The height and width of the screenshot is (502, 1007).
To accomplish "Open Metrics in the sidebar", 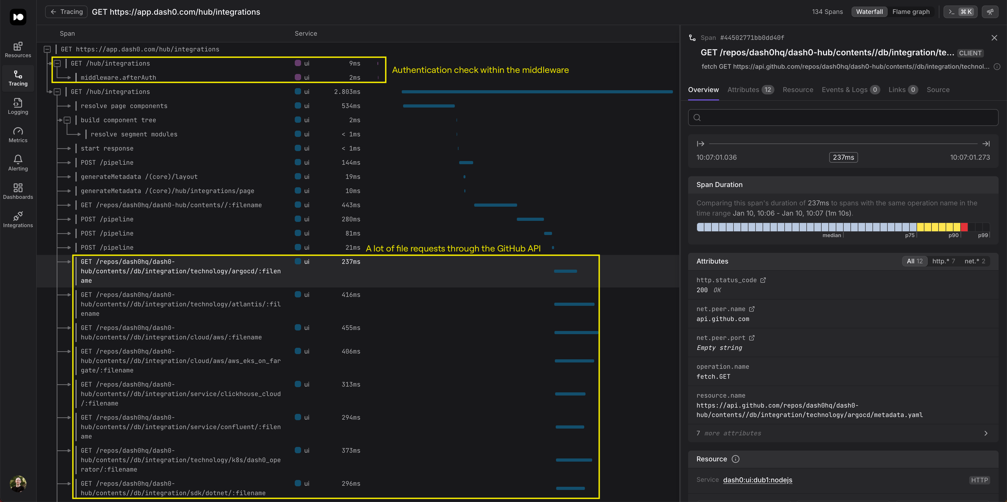I will point(18,135).
